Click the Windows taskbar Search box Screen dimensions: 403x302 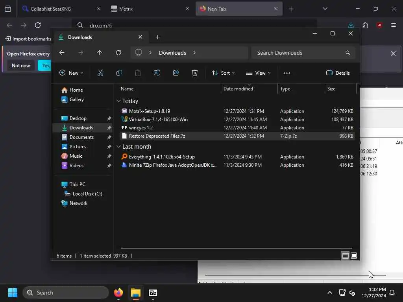click(66, 293)
